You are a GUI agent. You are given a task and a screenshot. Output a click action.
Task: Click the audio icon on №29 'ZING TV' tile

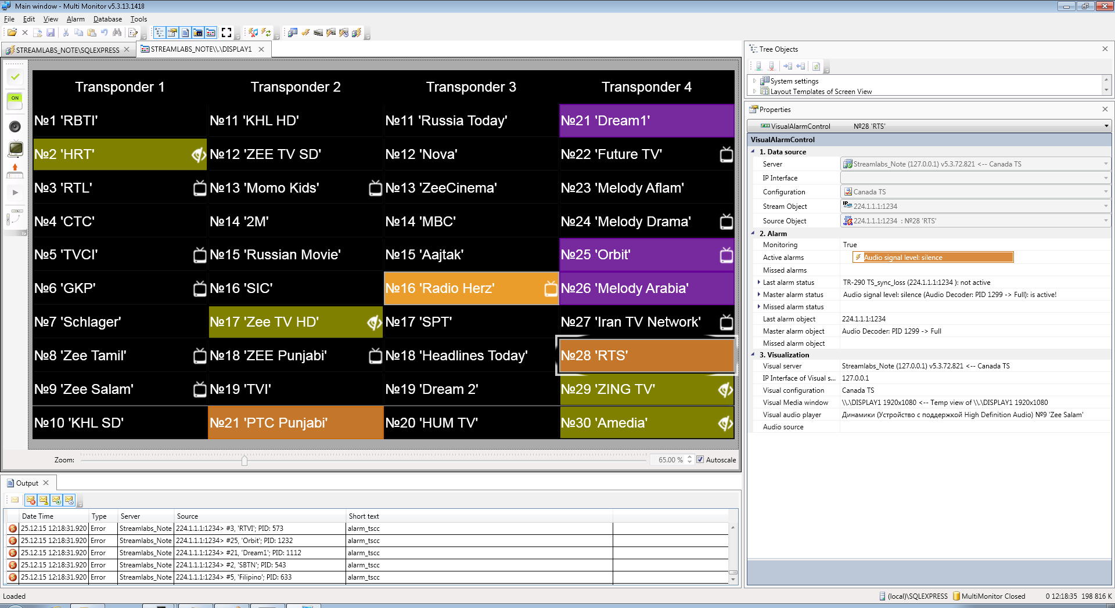725,389
